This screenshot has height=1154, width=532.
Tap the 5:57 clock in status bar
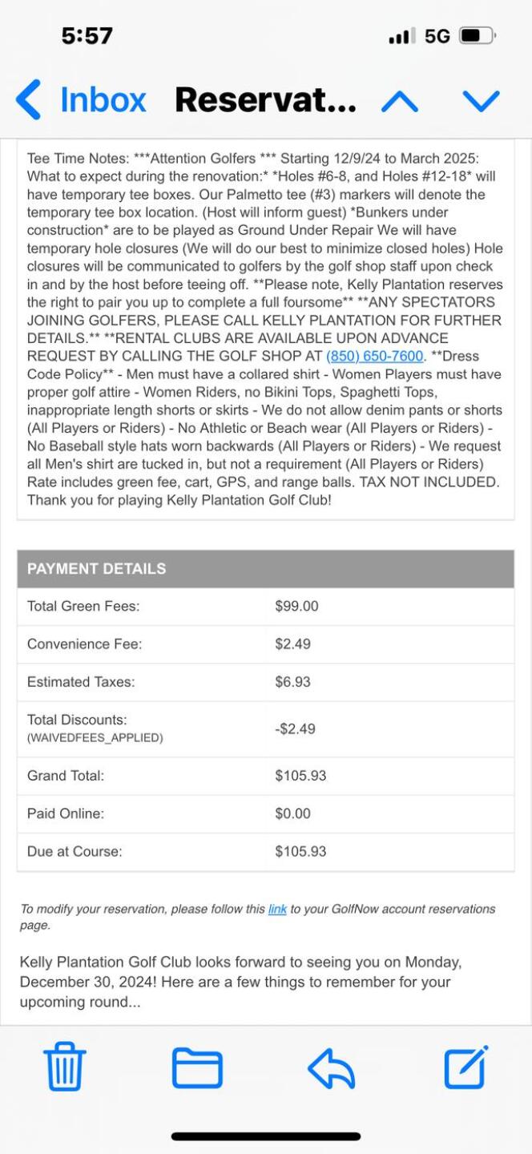[87, 36]
